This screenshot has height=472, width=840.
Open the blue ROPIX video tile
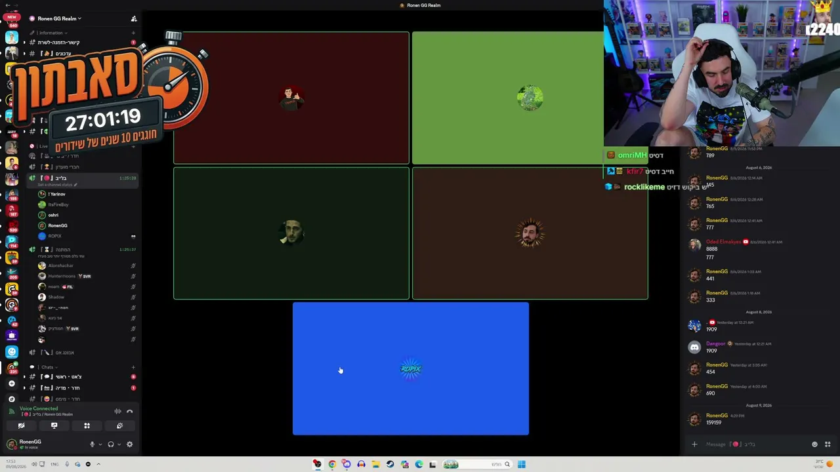(x=411, y=368)
